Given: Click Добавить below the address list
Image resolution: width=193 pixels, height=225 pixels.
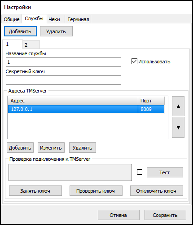Looking at the screenshot, I should (x=20, y=148).
